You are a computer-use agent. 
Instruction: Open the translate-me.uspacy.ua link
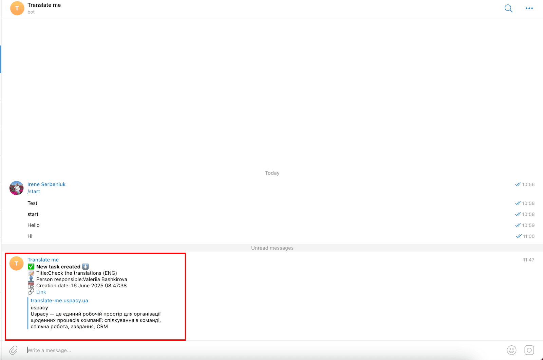(x=59, y=301)
